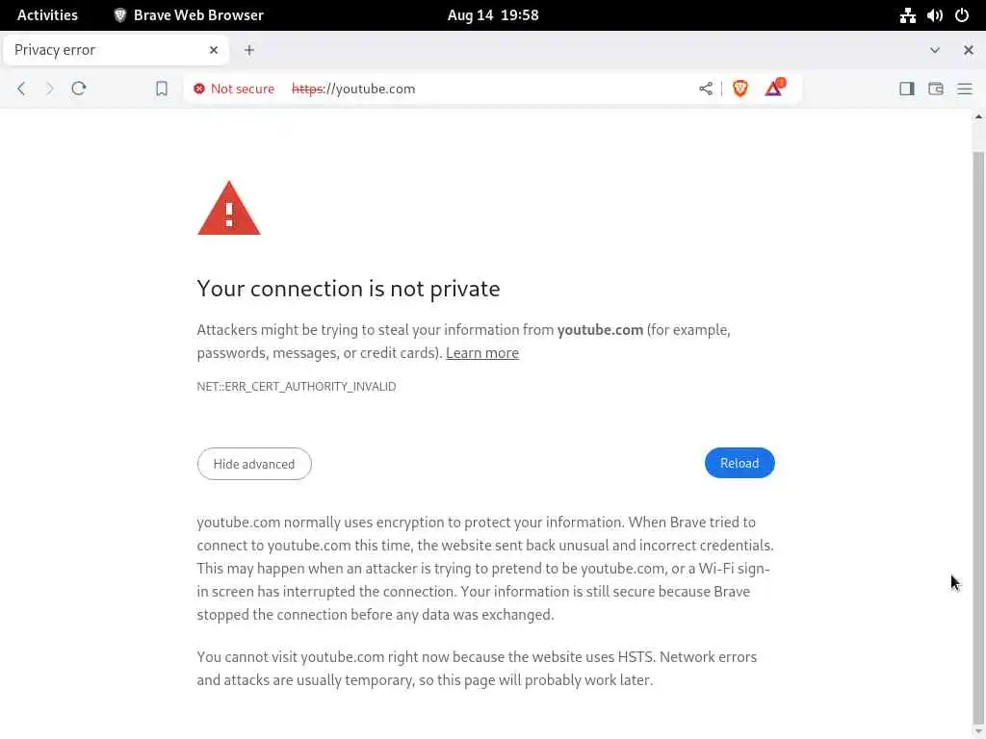Go back using the back arrow
Image resolution: width=986 pixels, height=739 pixels.
(21, 89)
